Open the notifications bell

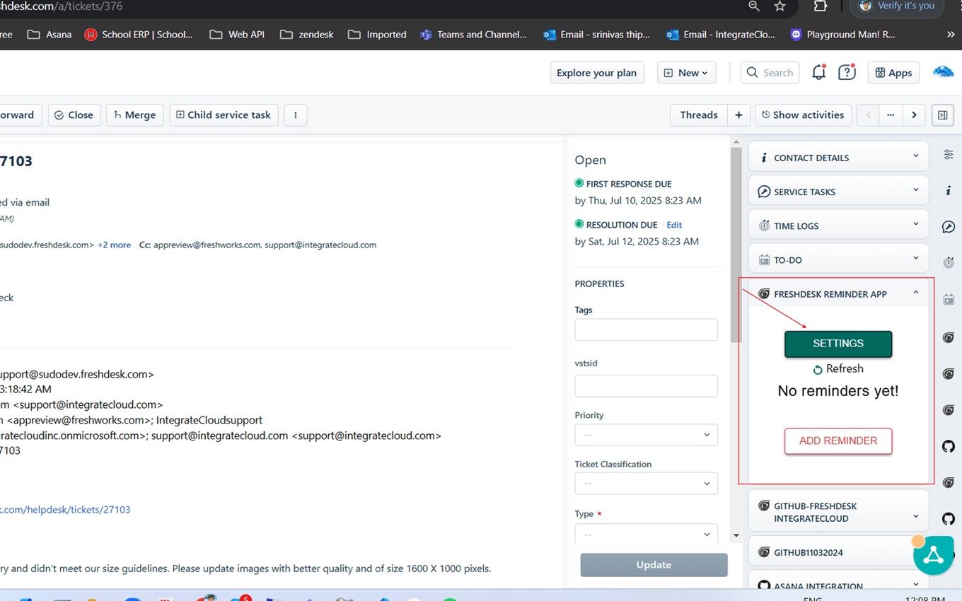click(818, 72)
